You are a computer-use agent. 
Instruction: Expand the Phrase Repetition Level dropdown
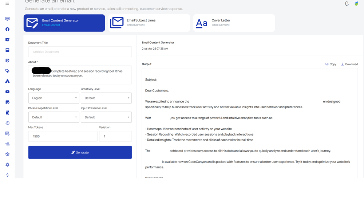pyautogui.click(x=54, y=117)
